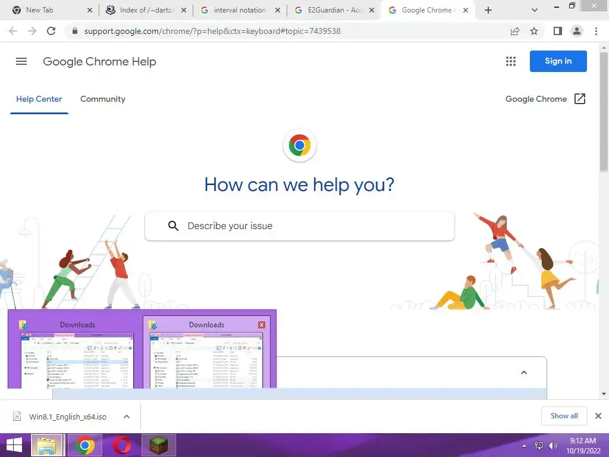Click the Chrome taskbar icon
Image resolution: width=609 pixels, height=457 pixels.
click(x=85, y=445)
